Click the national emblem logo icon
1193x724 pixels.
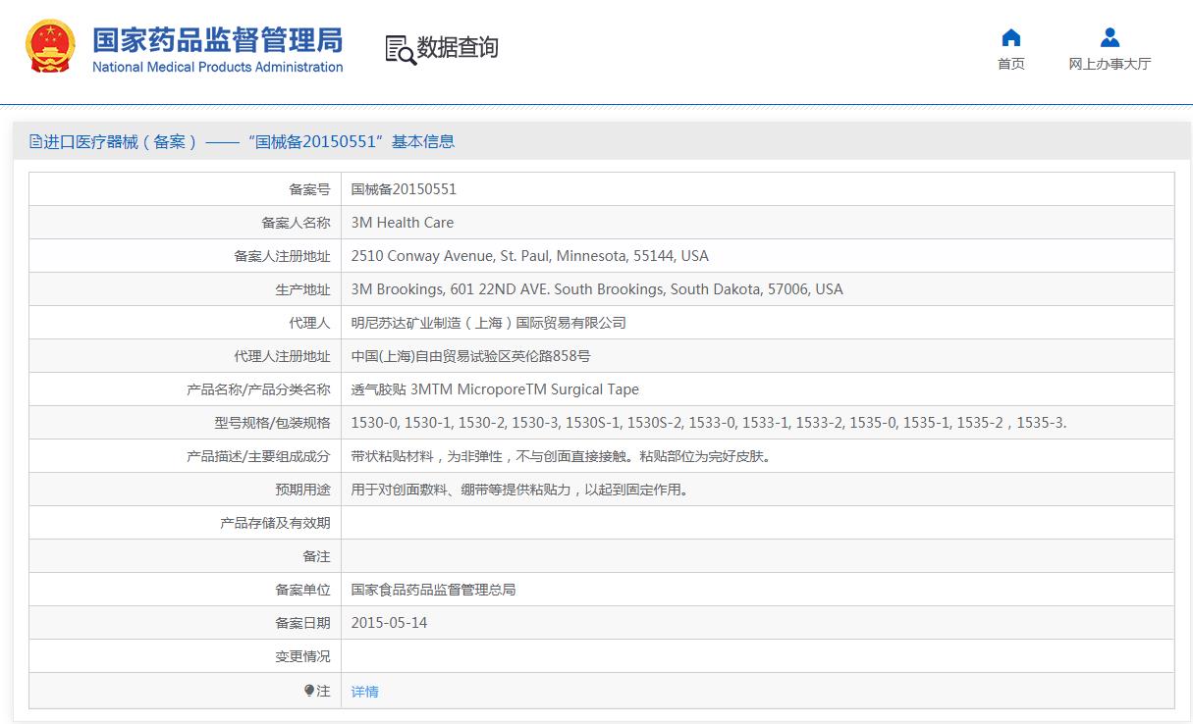pos(51,46)
